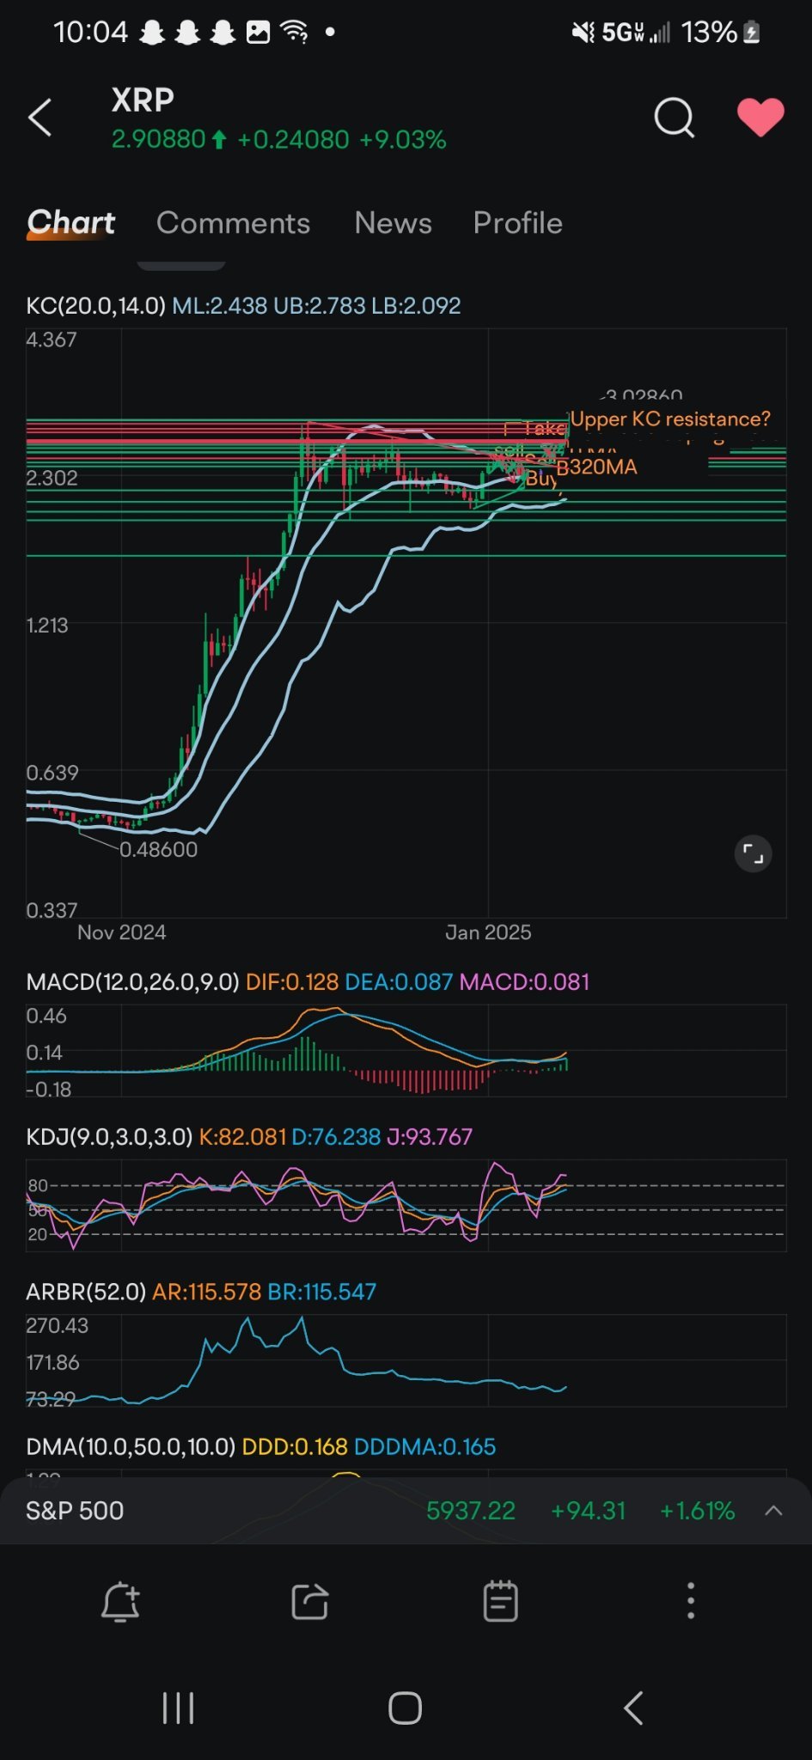Expand the S&P 500 bar with chevron
This screenshot has height=1760, width=812.
pyautogui.click(x=773, y=1511)
